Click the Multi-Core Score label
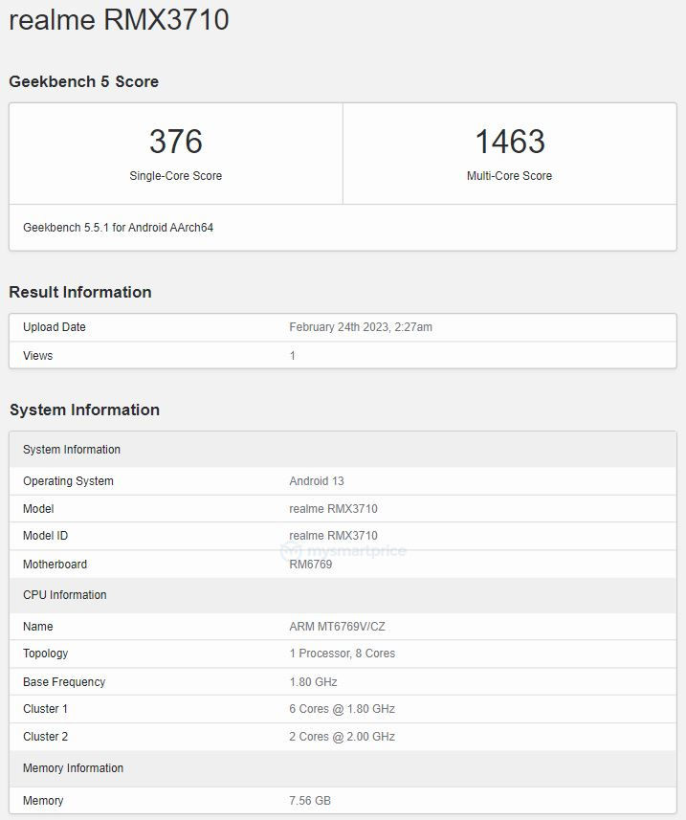This screenshot has width=686, height=820. tap(509, 176)
